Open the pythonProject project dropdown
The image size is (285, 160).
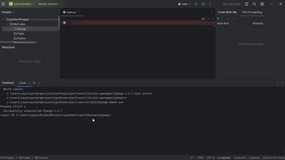(22, 4)
